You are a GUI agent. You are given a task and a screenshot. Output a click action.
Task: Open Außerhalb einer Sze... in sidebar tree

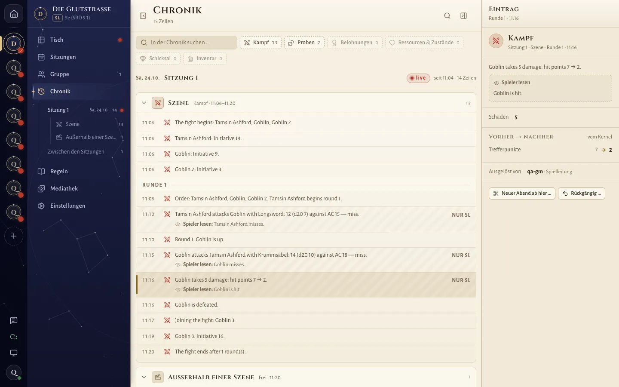[89, 137]
